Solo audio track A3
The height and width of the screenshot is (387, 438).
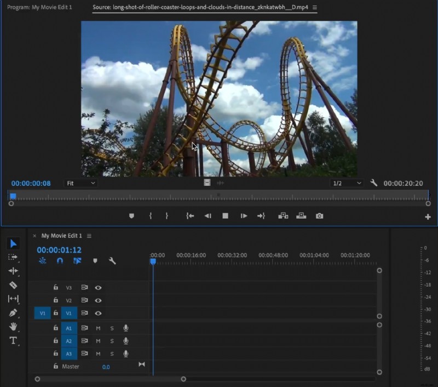point(112,354)
